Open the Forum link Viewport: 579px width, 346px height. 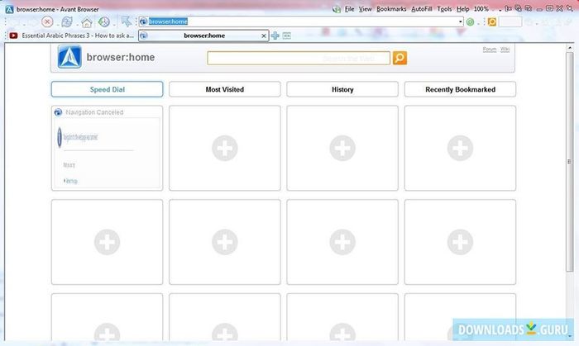(x=490, y=50)
